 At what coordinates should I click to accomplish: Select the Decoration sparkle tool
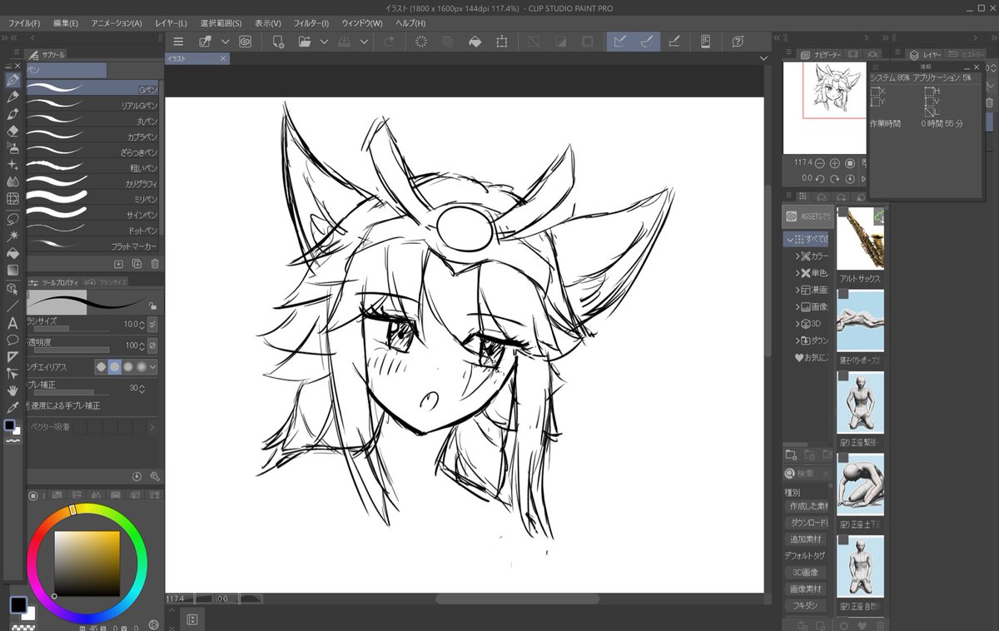12,165
